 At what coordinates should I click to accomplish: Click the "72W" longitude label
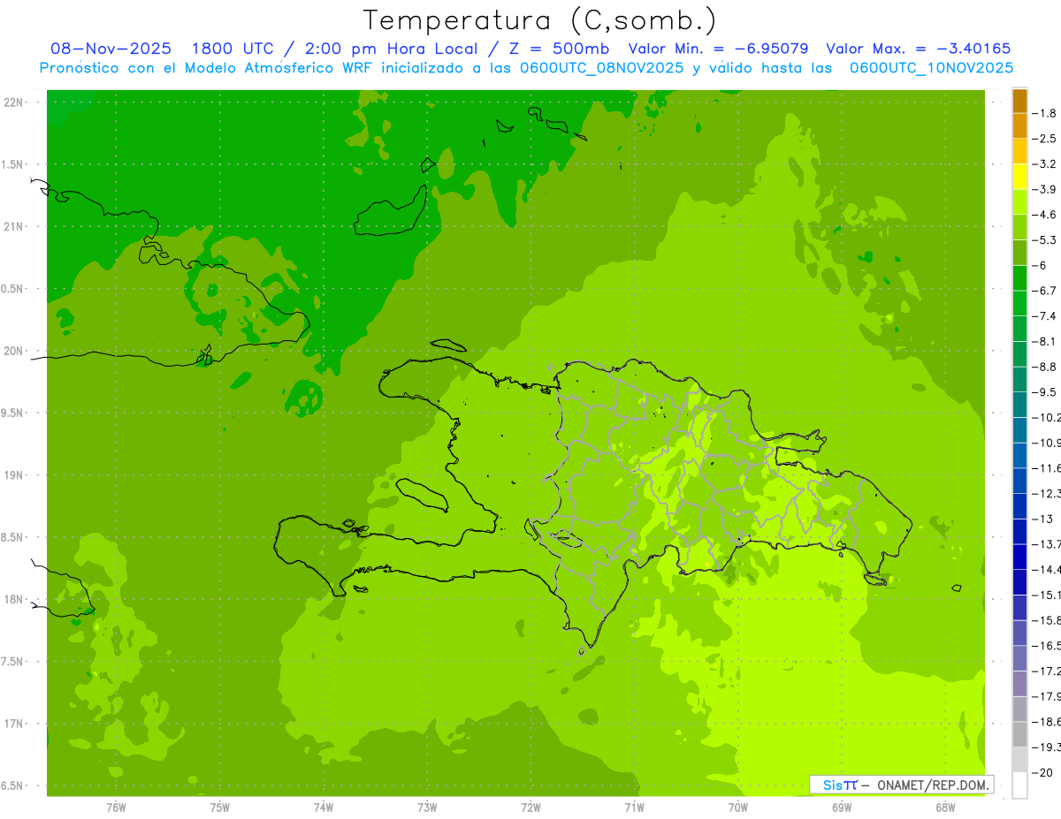click(530, 808)
